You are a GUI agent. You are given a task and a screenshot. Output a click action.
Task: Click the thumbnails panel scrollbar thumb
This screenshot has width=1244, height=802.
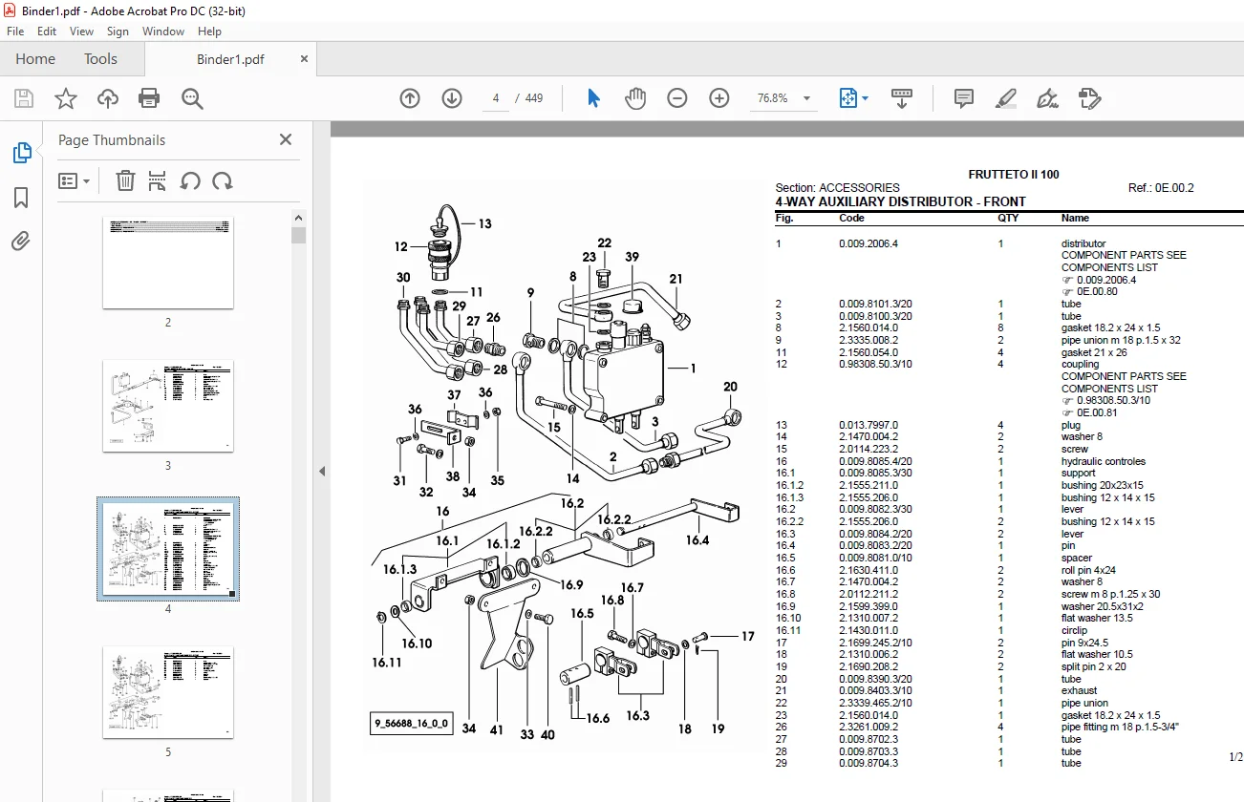[299, 235]
